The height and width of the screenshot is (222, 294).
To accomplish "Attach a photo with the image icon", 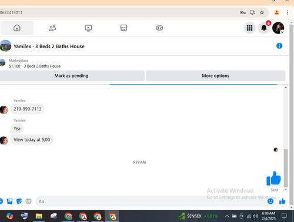I will click(x=9, y=201).
